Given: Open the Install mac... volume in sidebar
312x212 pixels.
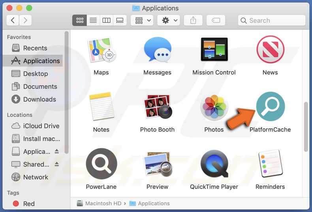Looking at the screenshot, I should click(x=33, y=139).
